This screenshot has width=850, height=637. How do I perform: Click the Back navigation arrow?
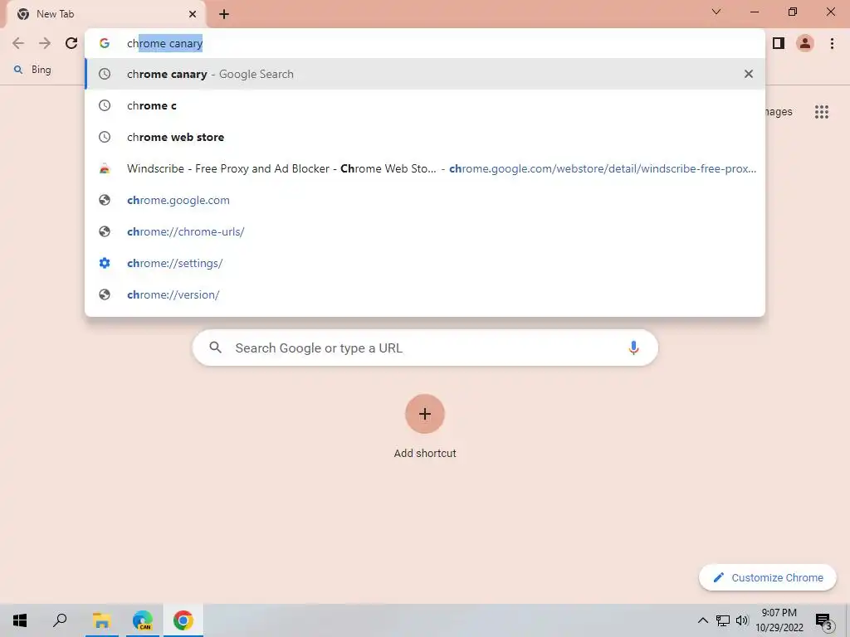pyautogui.click(x=18, y=43)
